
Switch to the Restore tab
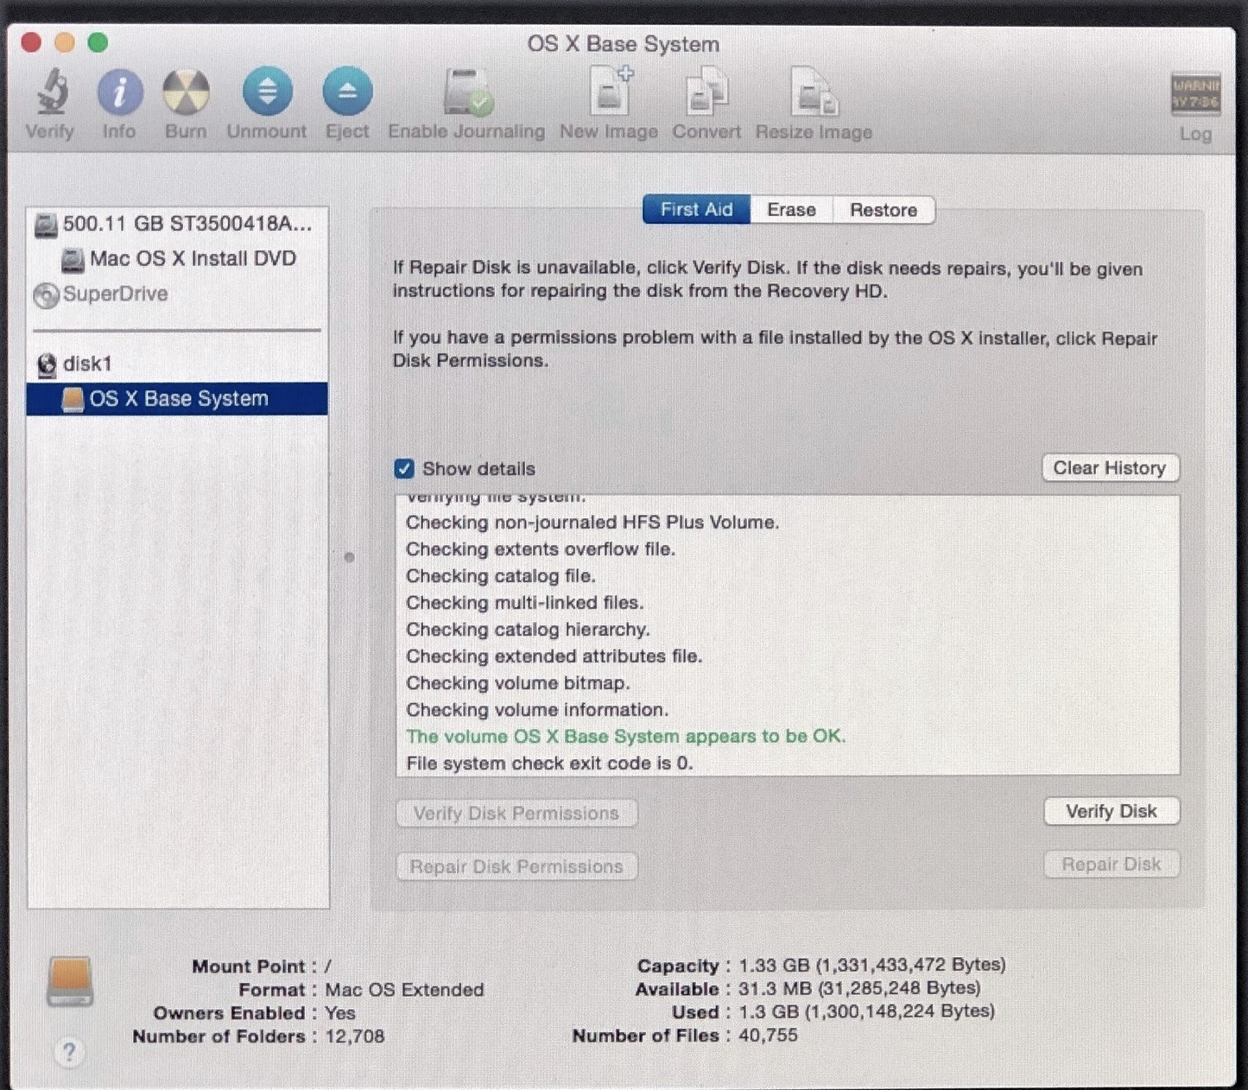point(884,210)
